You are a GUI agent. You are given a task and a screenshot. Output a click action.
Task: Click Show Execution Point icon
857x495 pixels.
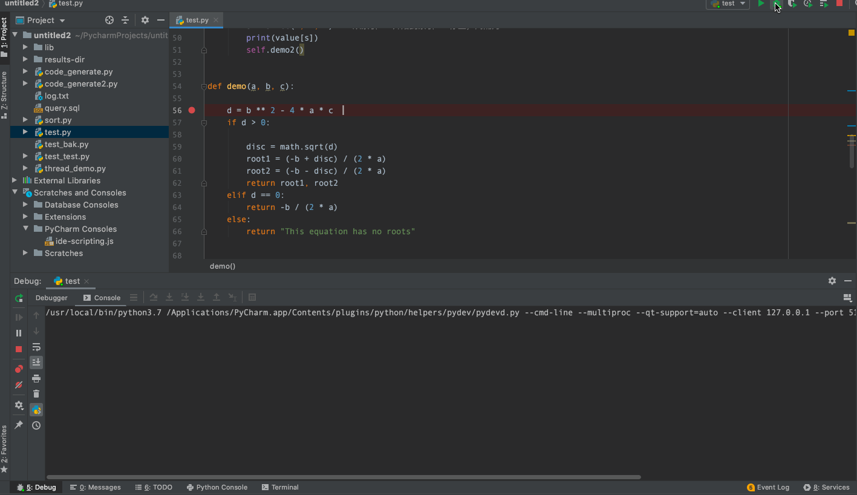click(x=134, y=298)
